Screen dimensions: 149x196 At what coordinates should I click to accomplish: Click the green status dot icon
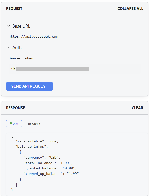point(11,123)
